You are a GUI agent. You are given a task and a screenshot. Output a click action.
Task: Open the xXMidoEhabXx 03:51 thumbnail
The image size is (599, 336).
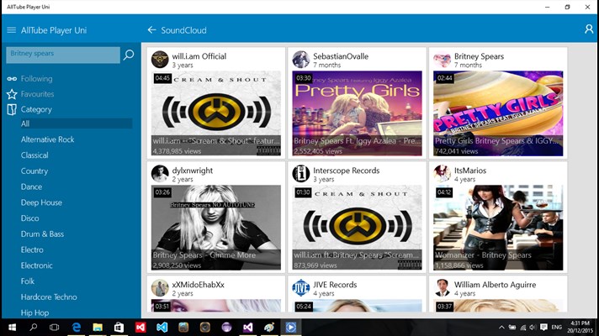(216, 306)
